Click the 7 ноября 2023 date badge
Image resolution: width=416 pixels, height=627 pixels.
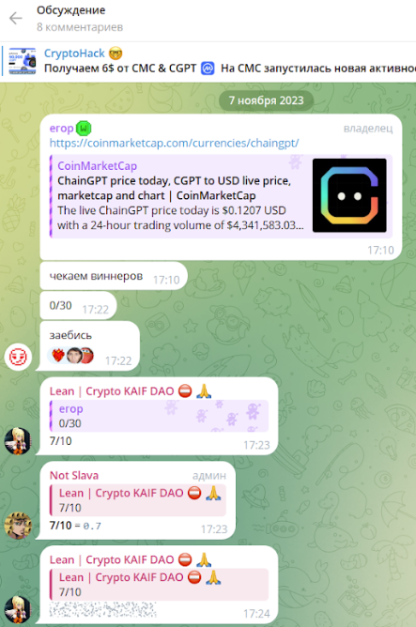[x=266, y=100]
